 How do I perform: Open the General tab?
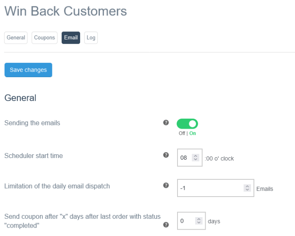tap(16, 38)
